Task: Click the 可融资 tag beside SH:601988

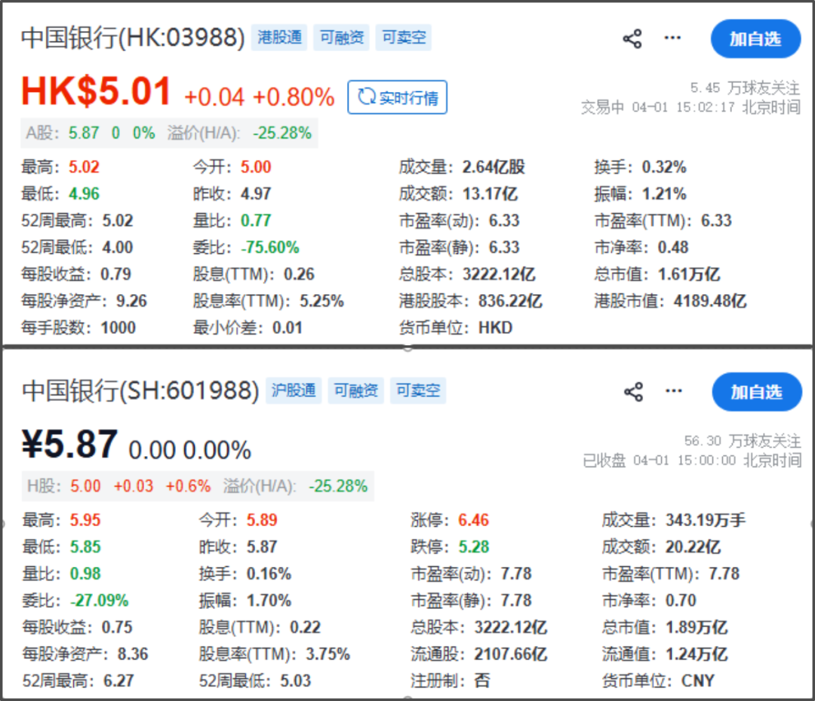Action: [356, 390]
